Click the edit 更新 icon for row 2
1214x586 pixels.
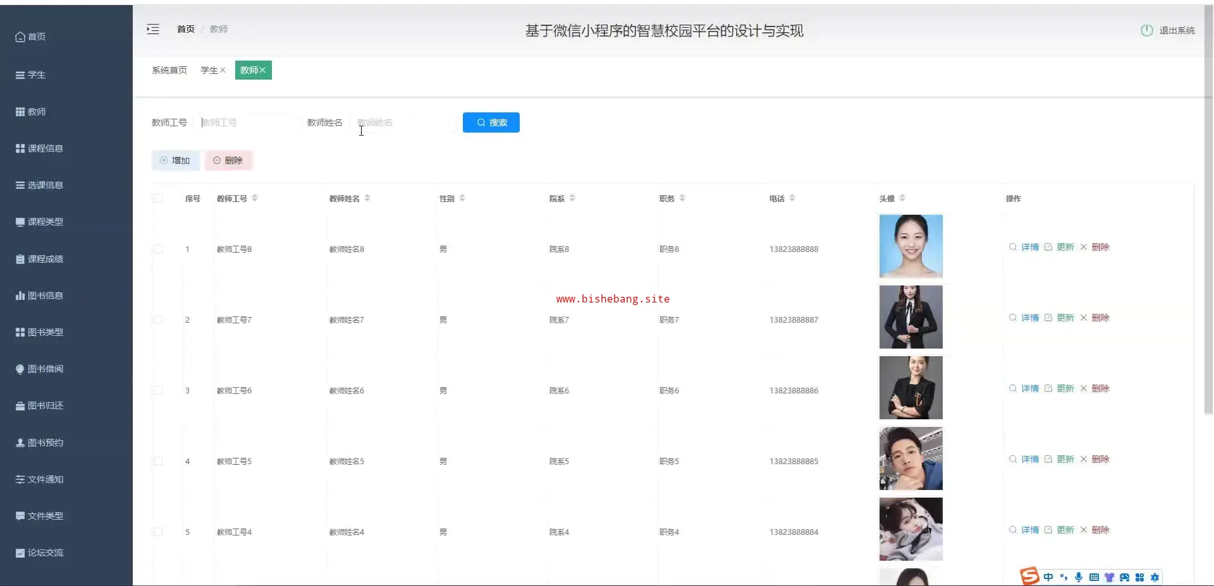(1048, 318)
